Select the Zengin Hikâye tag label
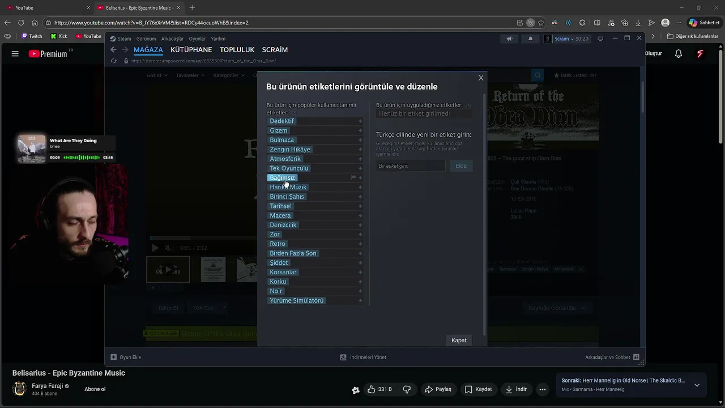Image resolution: width=725 pixels, height=408 pixels. pos(290,150)
